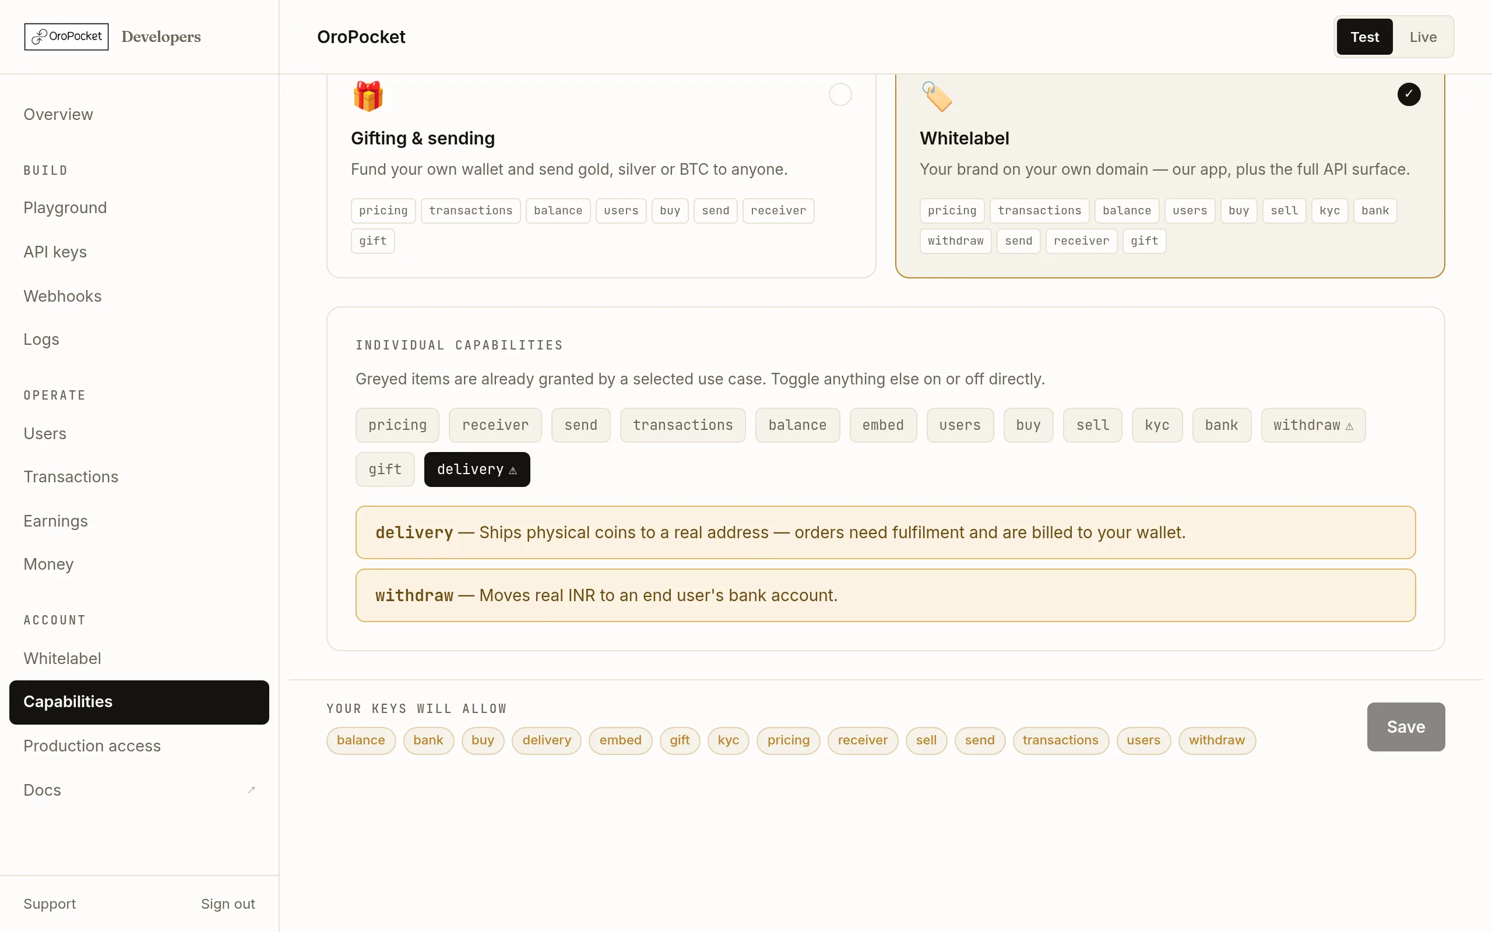Click the gift tag in Gifting card
This screenshot has height=932, width=1492.
[x=372, y=241]
